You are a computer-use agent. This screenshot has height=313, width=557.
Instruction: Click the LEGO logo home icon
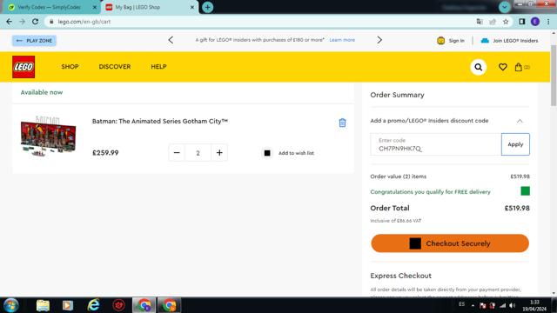[x=23, y=67]
